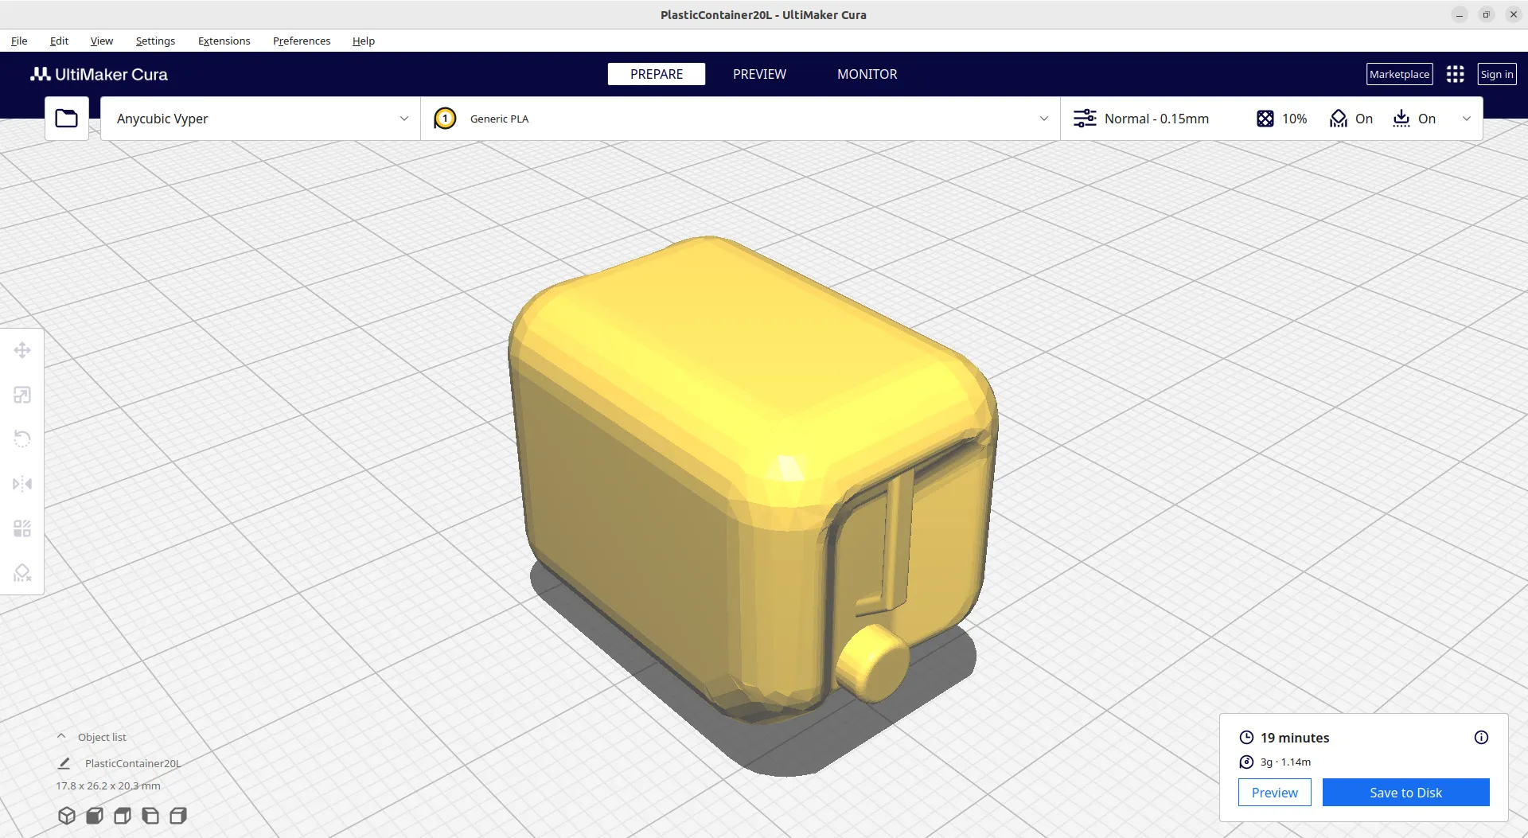The height and width of the screenshot is (838, 1528).
Task: Switch to the PREVIEW stage tab
Action: 759,74
